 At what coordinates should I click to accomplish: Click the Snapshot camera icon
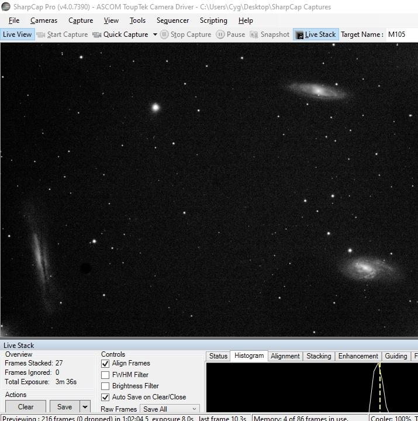[254, 34]
